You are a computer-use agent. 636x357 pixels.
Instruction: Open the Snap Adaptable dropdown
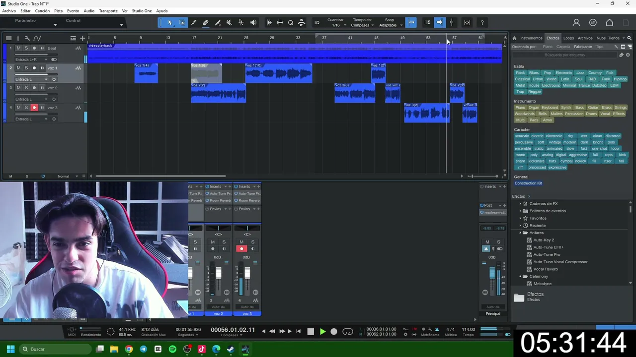pos(390,25)
